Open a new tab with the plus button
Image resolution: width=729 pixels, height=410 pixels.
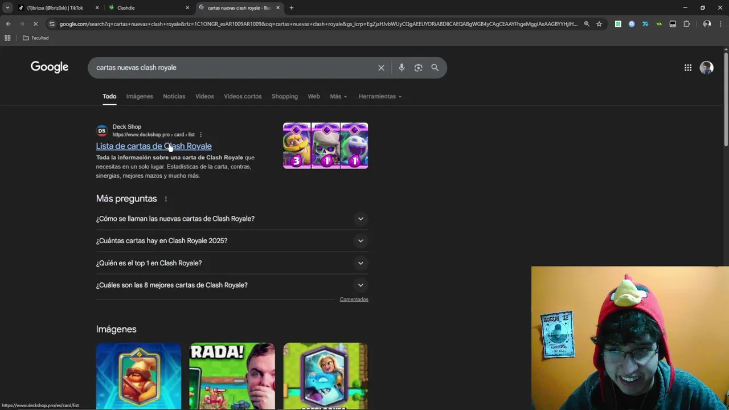tap(292, 8)
